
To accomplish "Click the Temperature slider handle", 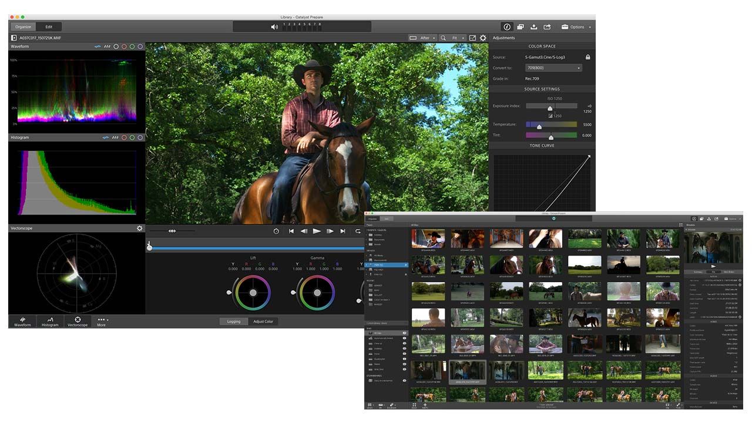I will (539, 127).
